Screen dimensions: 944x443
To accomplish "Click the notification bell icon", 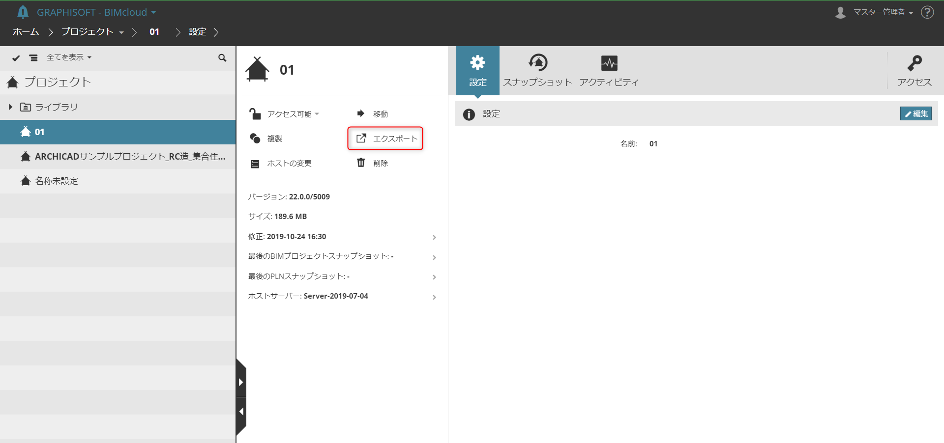I will point(23,12).
